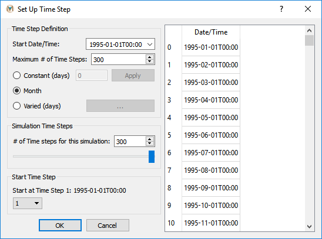
Task: Decrement simulation time steps spinner down arrow
Action: tap(150, 144)
